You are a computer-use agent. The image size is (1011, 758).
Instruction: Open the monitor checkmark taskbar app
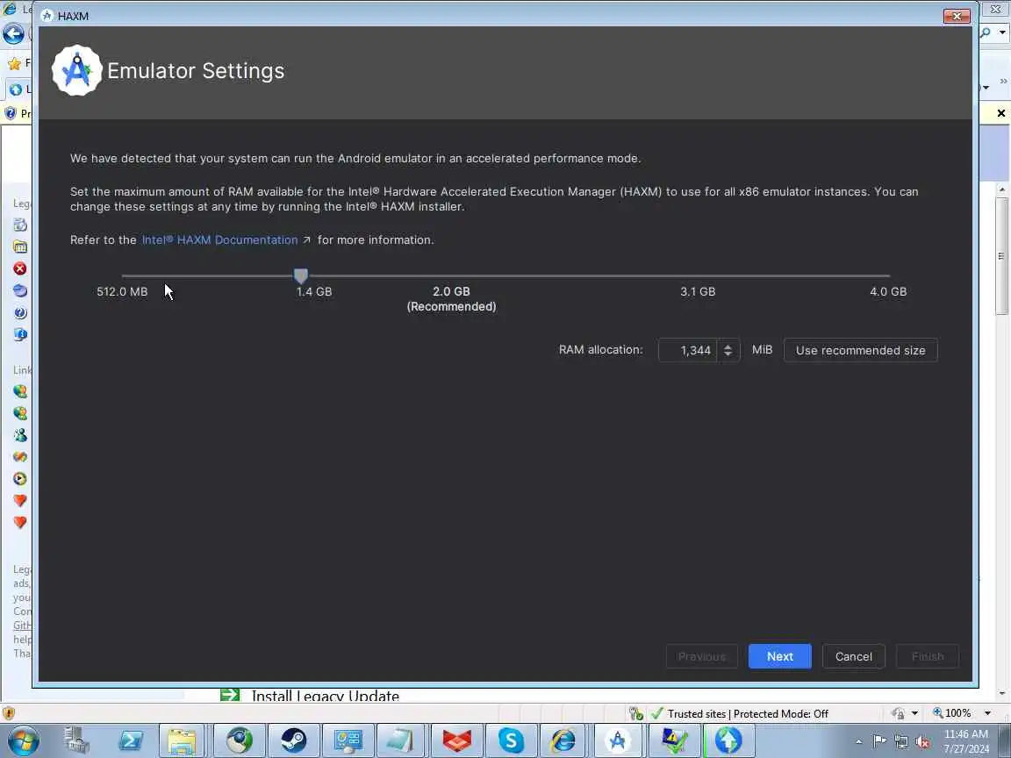pyautogui.click(x=674, y=740)
